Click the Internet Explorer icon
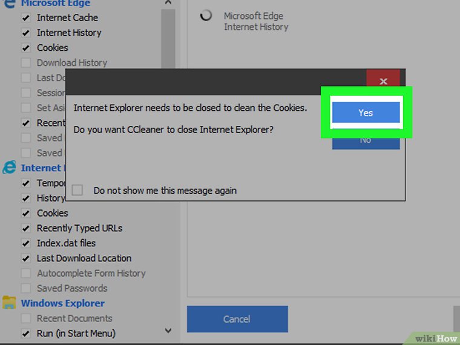The height and width of the screenshot is (345, 460). [x=9, y=168]
